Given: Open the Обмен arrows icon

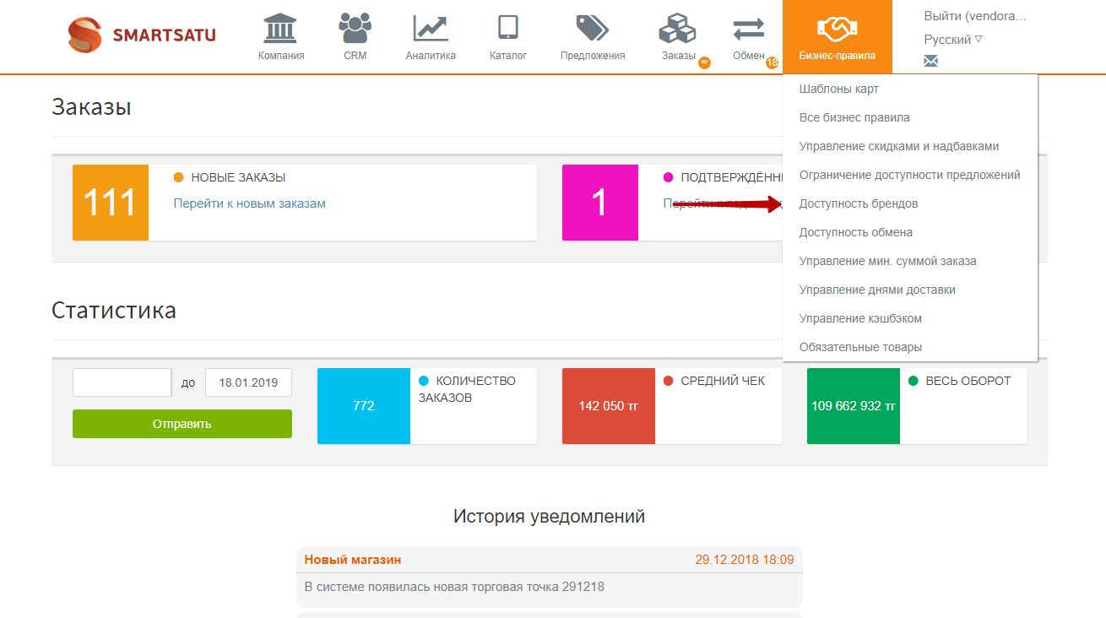Looking at the screenshot, I should pyautogui.click(x=748, y=30).
